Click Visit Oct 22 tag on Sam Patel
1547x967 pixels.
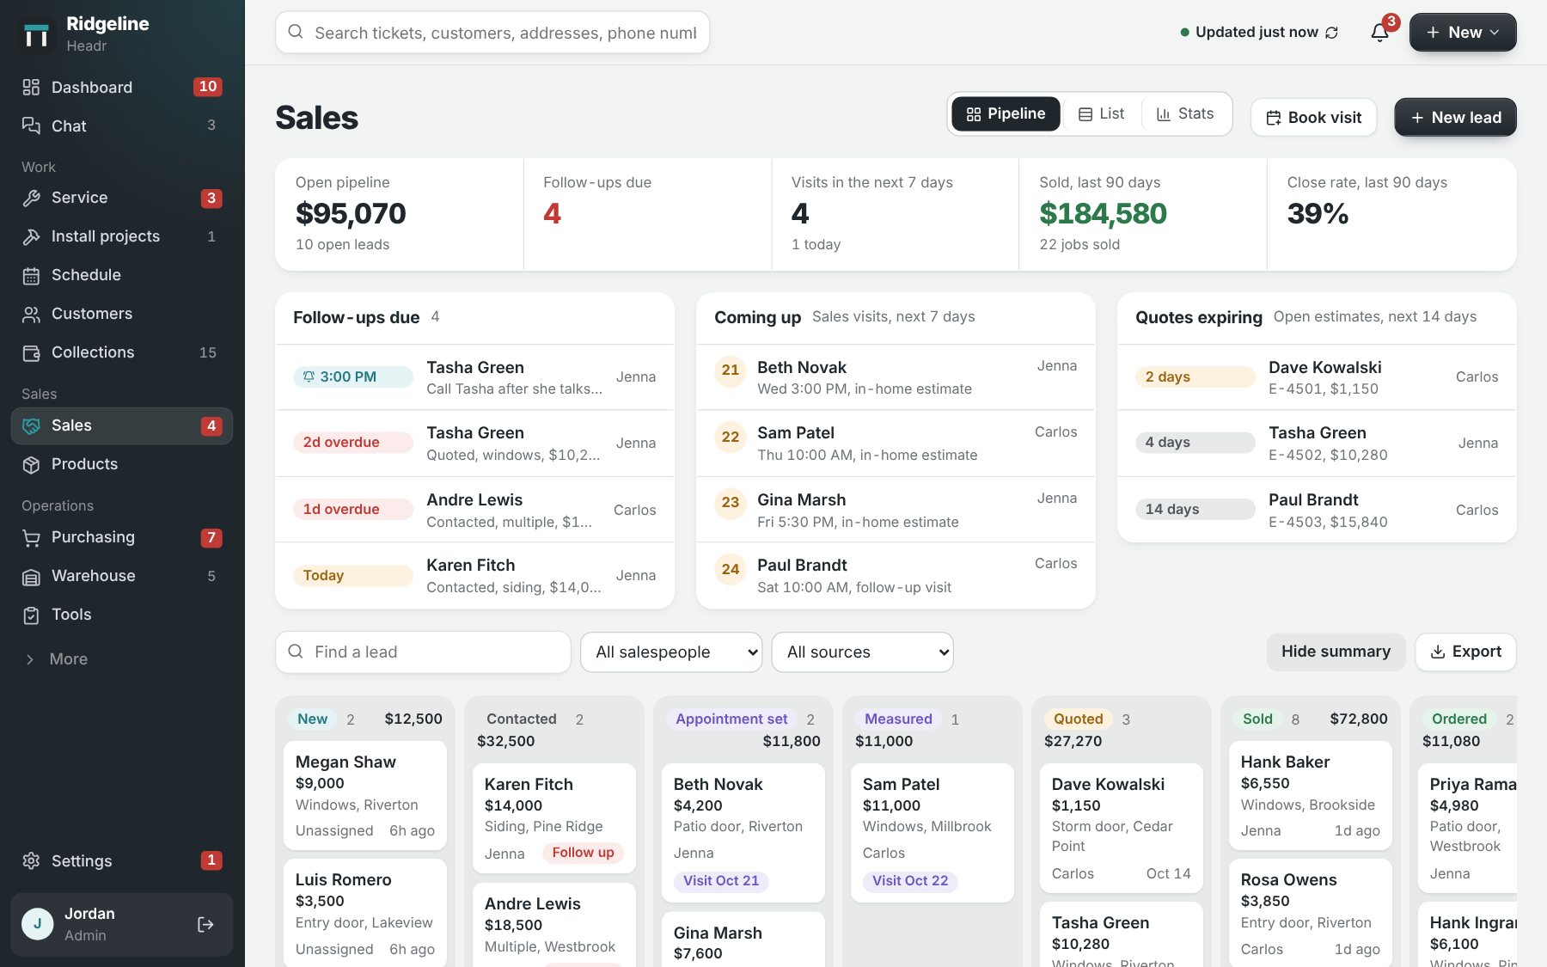tap(910, 881)
